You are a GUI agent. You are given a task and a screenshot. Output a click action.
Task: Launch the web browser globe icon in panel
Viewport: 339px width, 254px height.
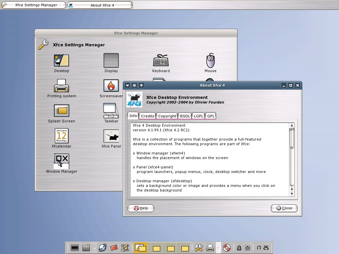pos(103,247)
